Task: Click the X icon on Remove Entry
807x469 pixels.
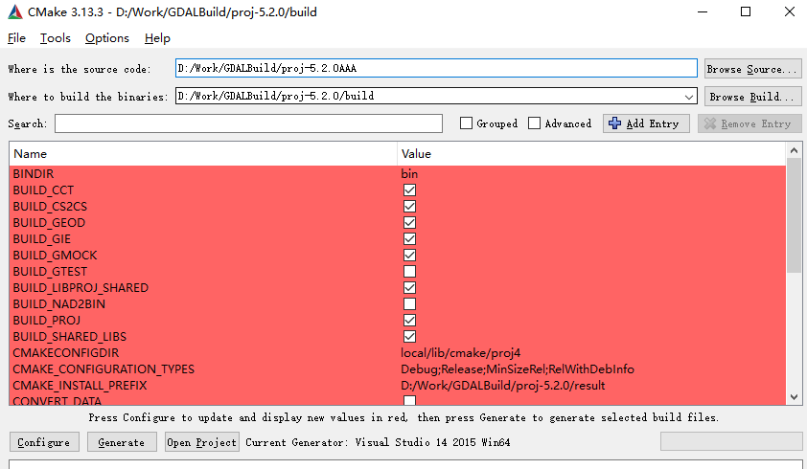Action: pyautogui.click(x=710, y=123)
